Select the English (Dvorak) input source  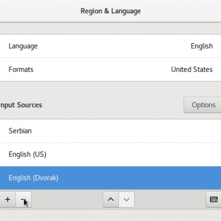pos(110,178)
